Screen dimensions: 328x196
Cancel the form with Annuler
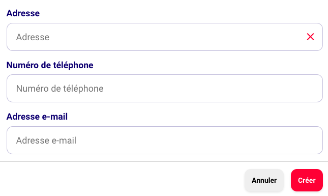point(264,180)
